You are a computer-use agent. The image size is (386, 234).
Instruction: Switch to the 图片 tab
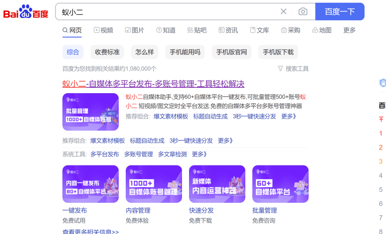coord(135,30)
